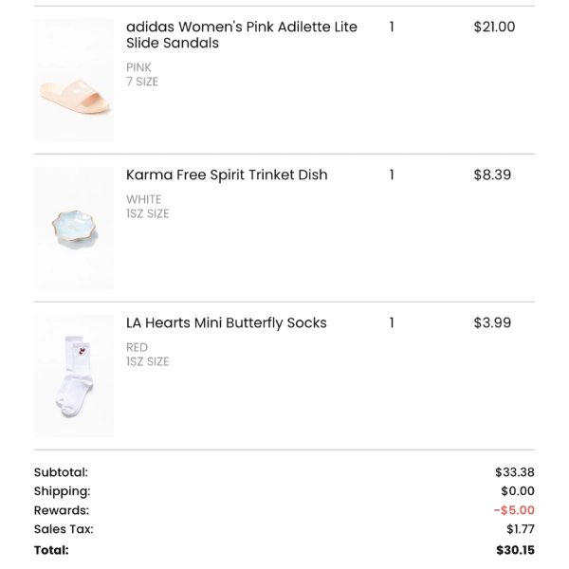Select the $21.00 sandals price
This screenshot has width=569, height=569.
coord(494,27)
